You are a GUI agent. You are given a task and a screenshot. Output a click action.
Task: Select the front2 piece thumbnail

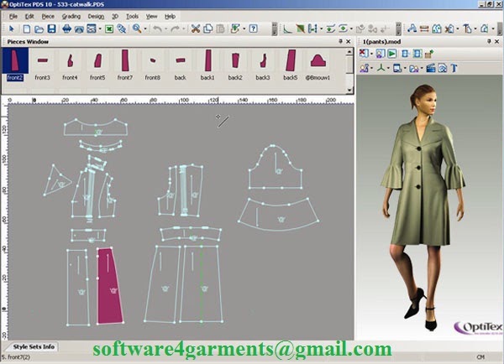click(15, 65)
